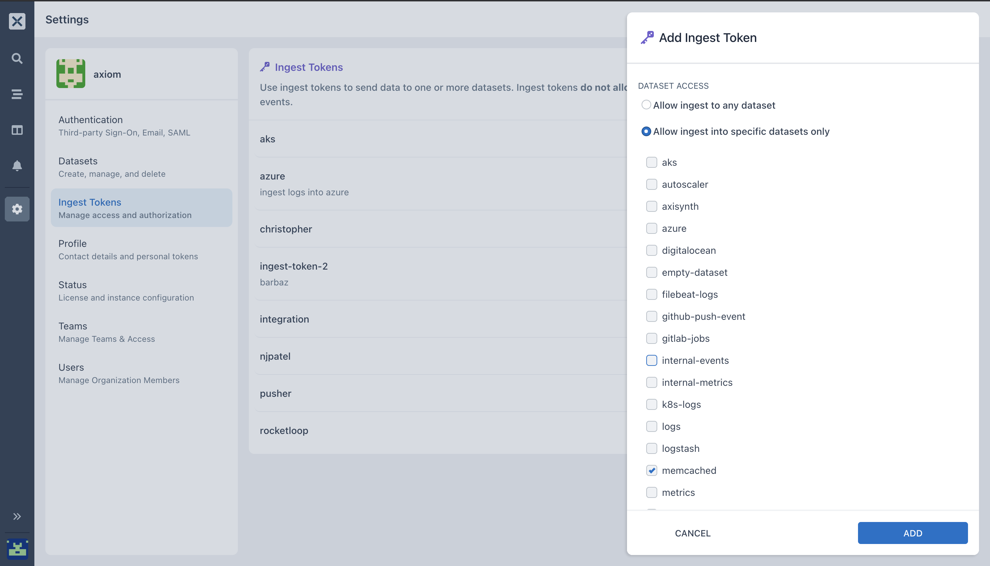
Task: Click the Axiom logo icon in sidebar
Action: [17, 21]
